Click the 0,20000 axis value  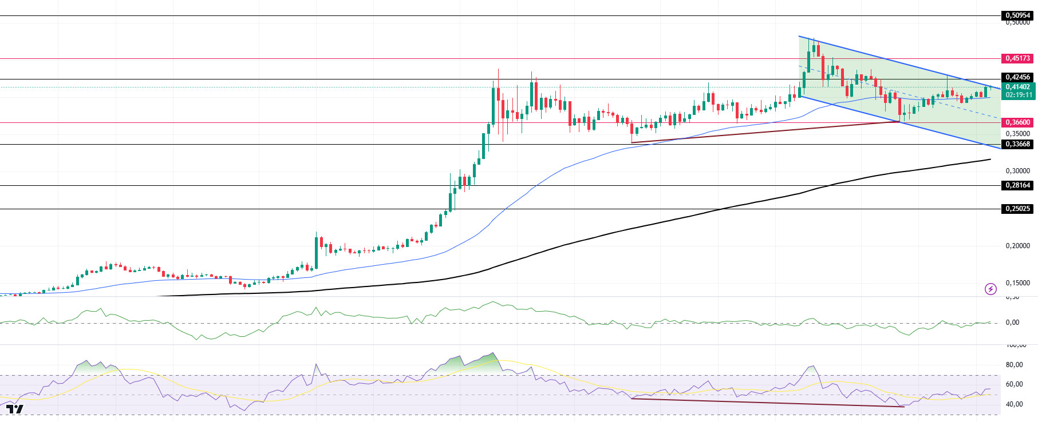(x=1018, y=246)
